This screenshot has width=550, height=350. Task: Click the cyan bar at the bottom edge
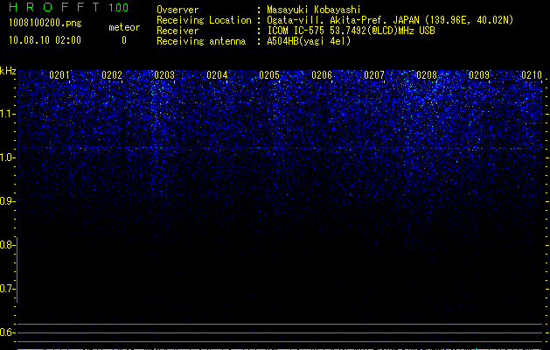(280, 349)
